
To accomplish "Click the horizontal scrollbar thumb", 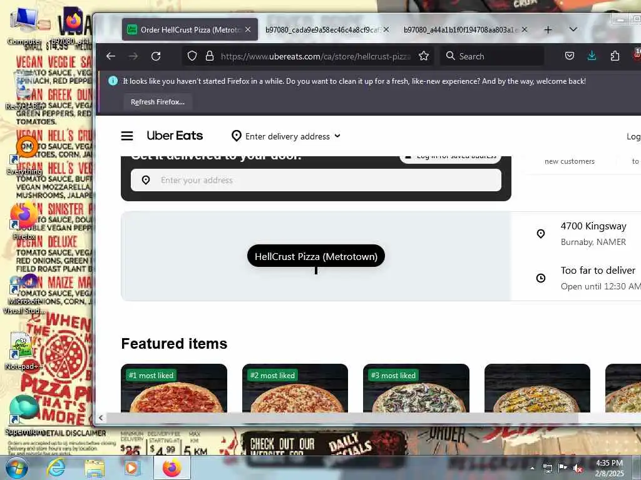I will pos(342,417).
